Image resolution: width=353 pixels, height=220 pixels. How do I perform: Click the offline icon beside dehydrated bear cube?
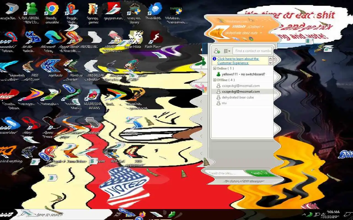point(218,97)
